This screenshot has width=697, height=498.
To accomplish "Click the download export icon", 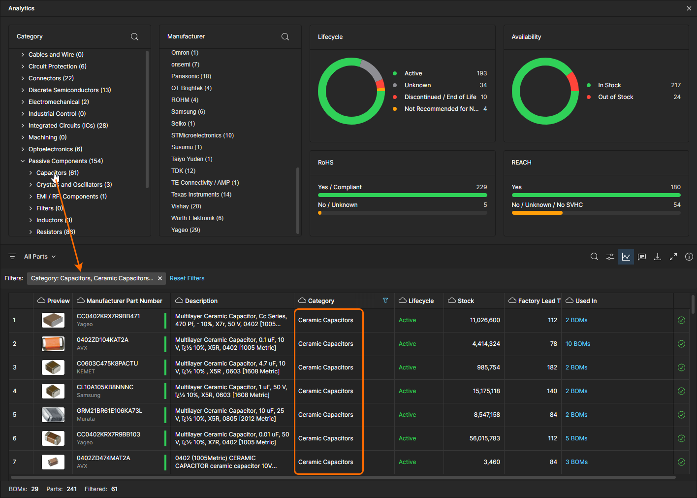I will pos(657,257).
